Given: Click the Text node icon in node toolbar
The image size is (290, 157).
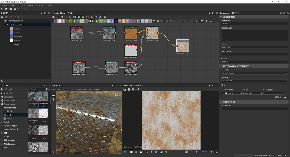Looking at the screenshot, I should point(127,21).
